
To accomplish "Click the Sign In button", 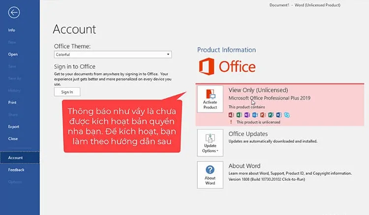I will [x=67, y=92].
